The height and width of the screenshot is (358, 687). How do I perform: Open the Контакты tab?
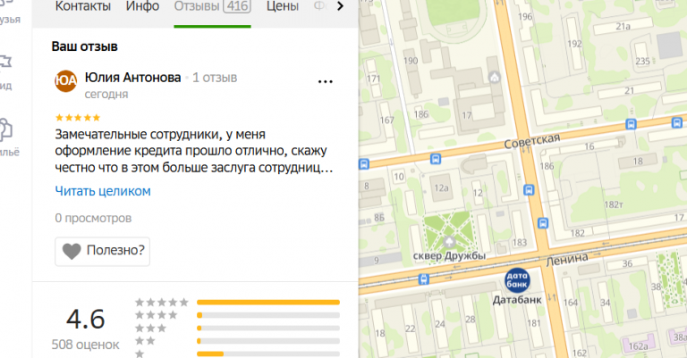coord(83,6)
